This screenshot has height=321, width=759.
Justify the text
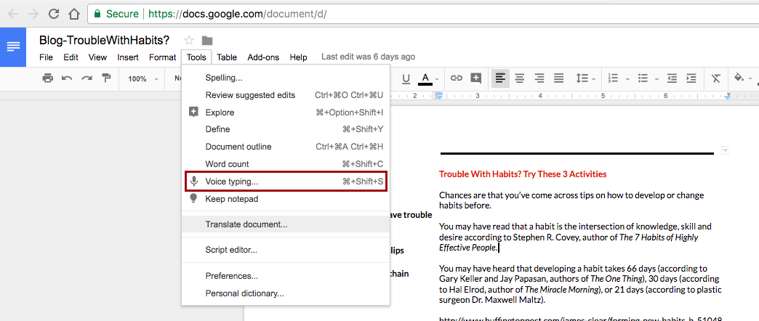click(558, 78)
